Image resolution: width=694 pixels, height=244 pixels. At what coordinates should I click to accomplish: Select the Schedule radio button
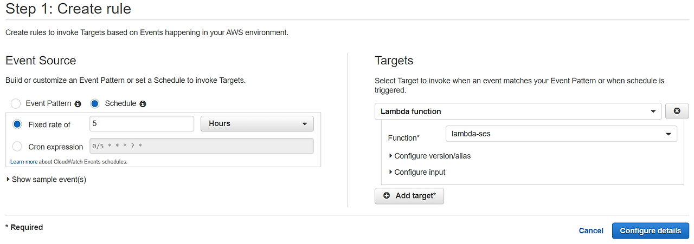click(95, 103)
